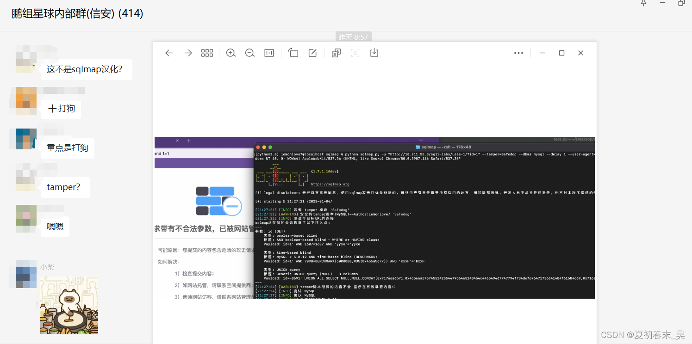
Task: Save the image via download icon
Action: coord(374,53)
